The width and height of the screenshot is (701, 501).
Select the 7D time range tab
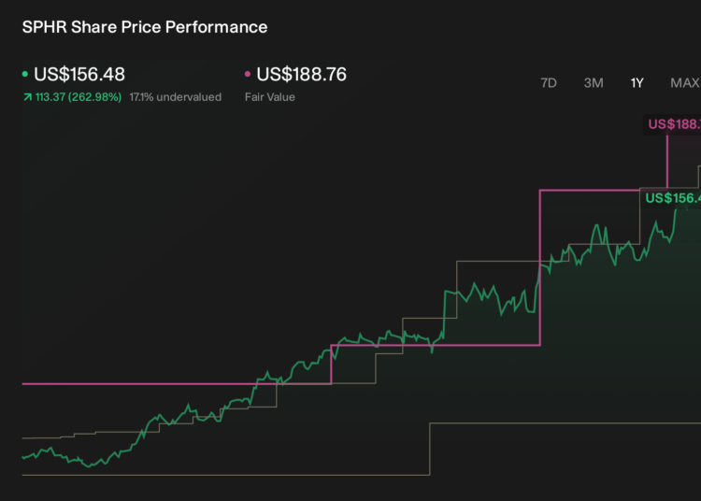(x=549, y=83)
